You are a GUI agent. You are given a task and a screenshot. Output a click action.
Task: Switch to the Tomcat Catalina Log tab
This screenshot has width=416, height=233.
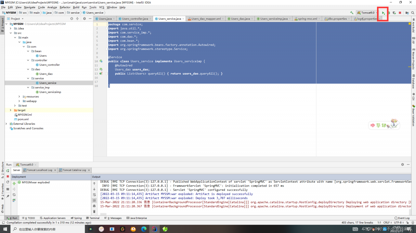pyautogui.click(x=74, y=170)
